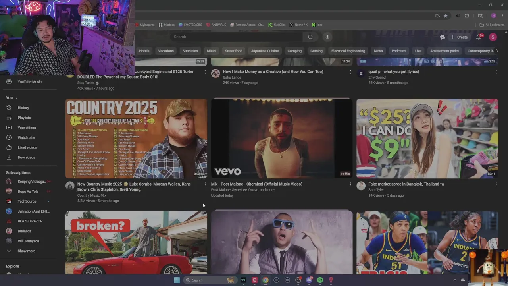Screen dimensions: 508x286
Task: Open the Myinstants bookmark
Action: coord(145,25)
